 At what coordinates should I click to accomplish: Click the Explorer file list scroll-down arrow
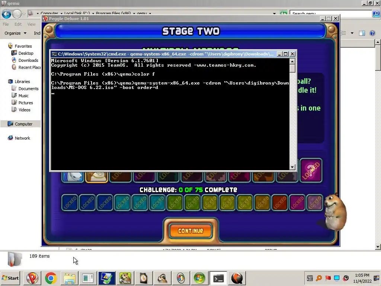tap(378, 247)
